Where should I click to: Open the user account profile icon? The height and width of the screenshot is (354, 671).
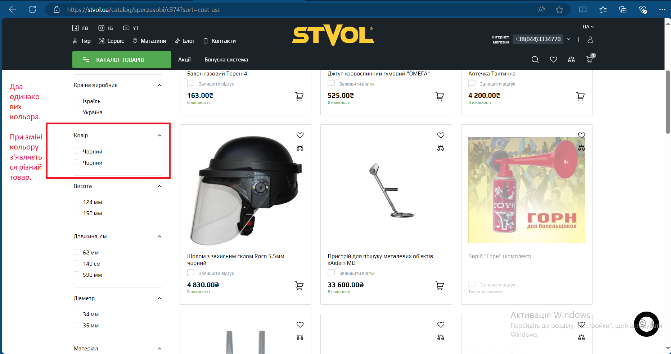pyautogui.click(x=590, y=40)
